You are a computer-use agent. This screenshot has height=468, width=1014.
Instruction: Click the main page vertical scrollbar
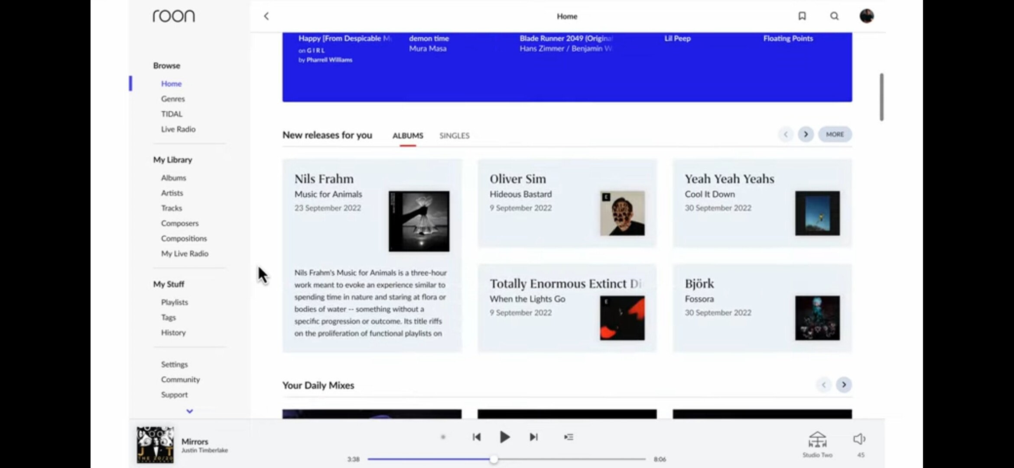click(881, 97)
